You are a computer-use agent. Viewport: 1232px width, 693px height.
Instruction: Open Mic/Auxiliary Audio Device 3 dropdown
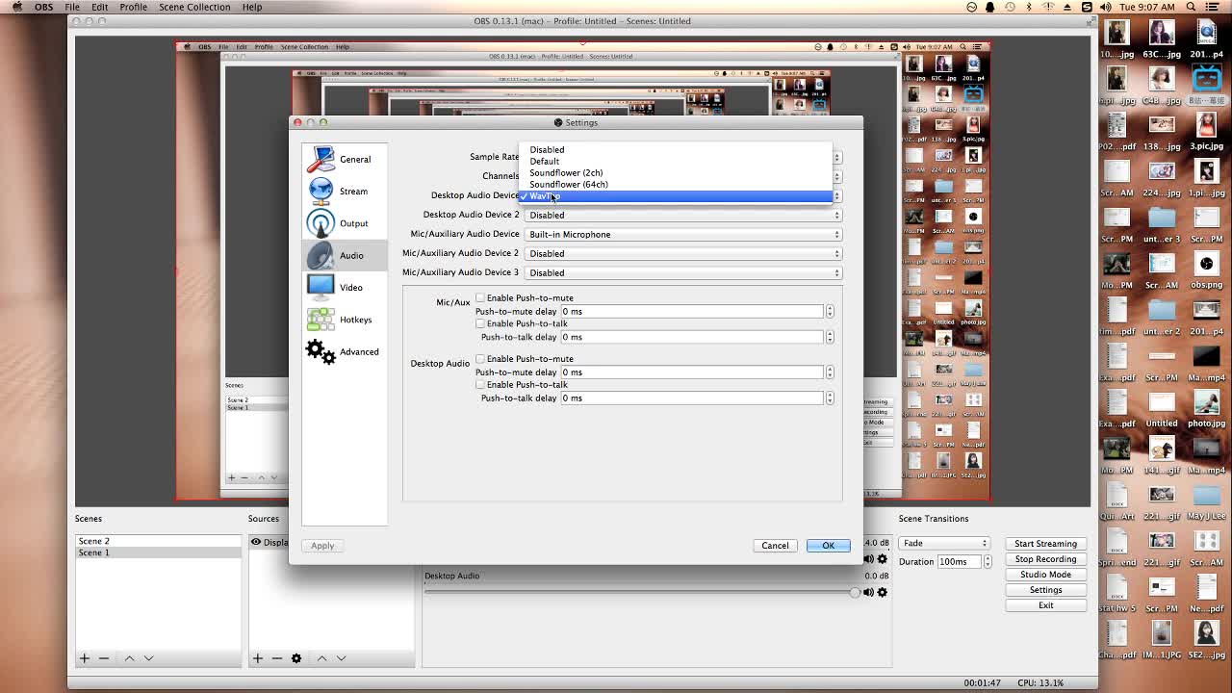pyautogui.click(x=682, y=272)
